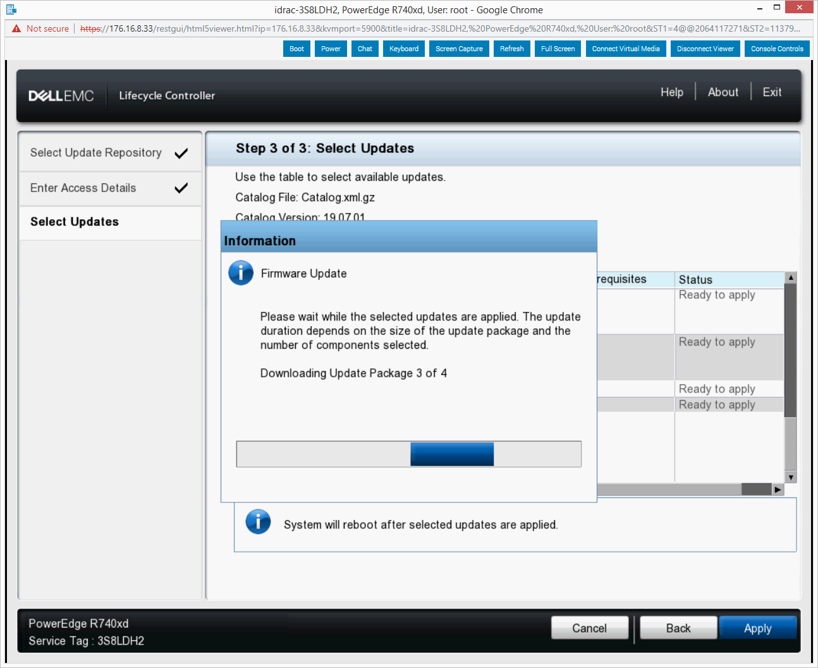Click the browser address URL
The height and width of the screenshot is (668, 818).
tap(440, 28)
